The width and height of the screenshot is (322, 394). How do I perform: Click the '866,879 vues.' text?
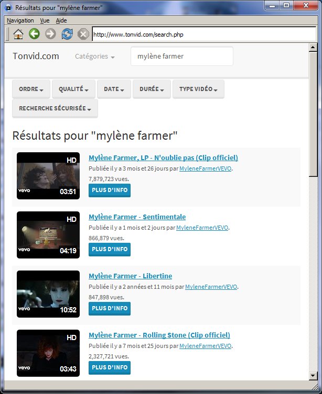[x=106, y=238]
